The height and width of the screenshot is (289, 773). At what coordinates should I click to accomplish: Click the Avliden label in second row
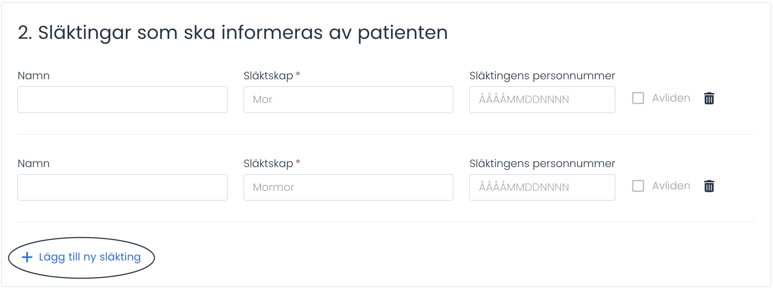coord(671,186)
